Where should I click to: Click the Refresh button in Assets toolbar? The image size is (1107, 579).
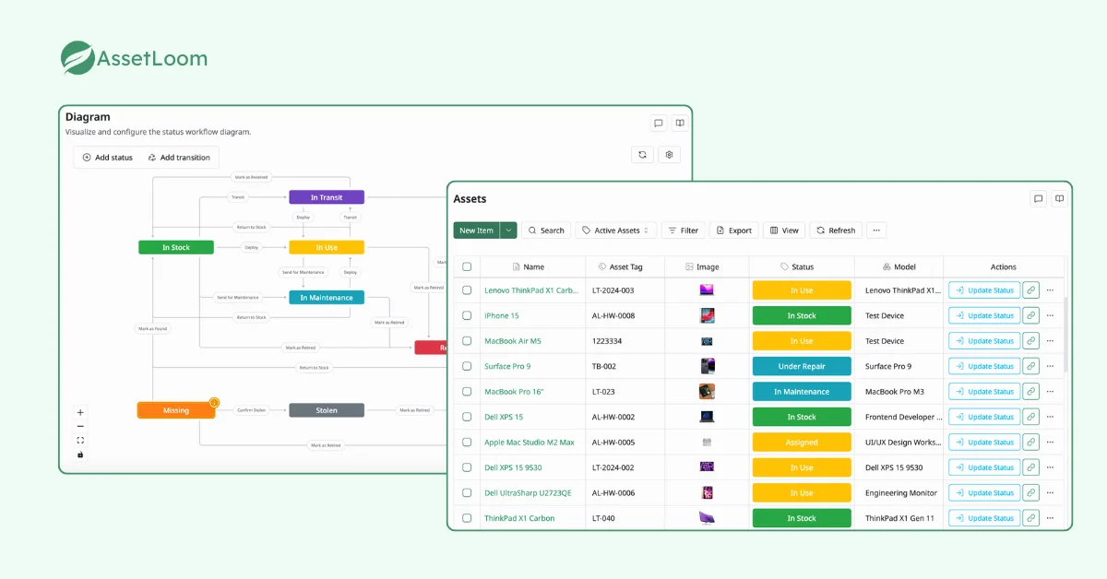click(836, 230)
